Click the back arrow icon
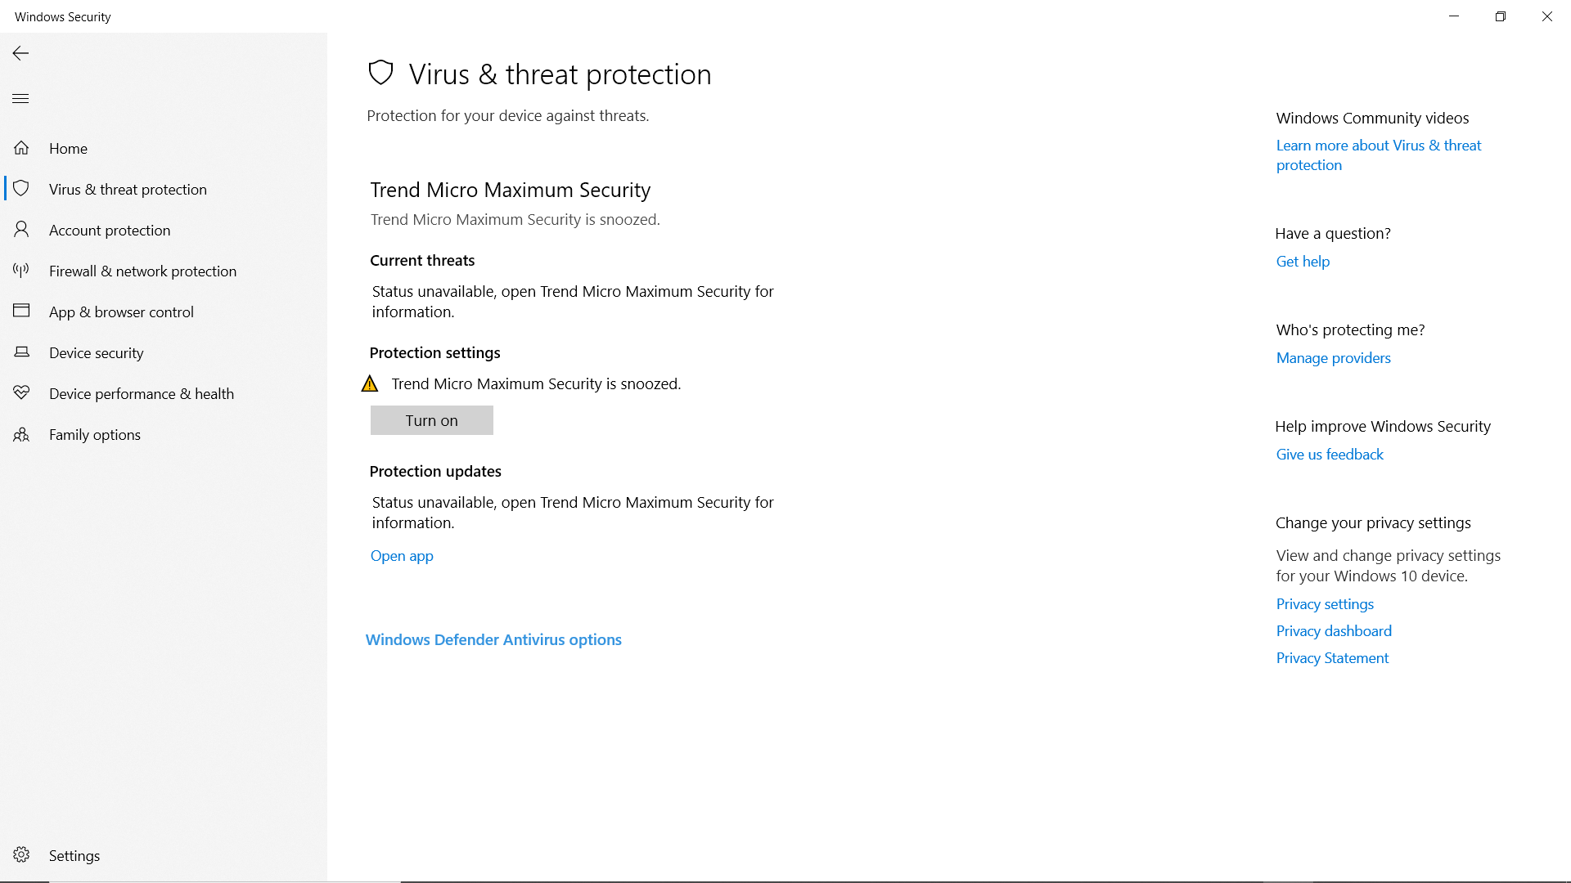Viewport: 1571px width, 883px height. click(x=20, y=53)
